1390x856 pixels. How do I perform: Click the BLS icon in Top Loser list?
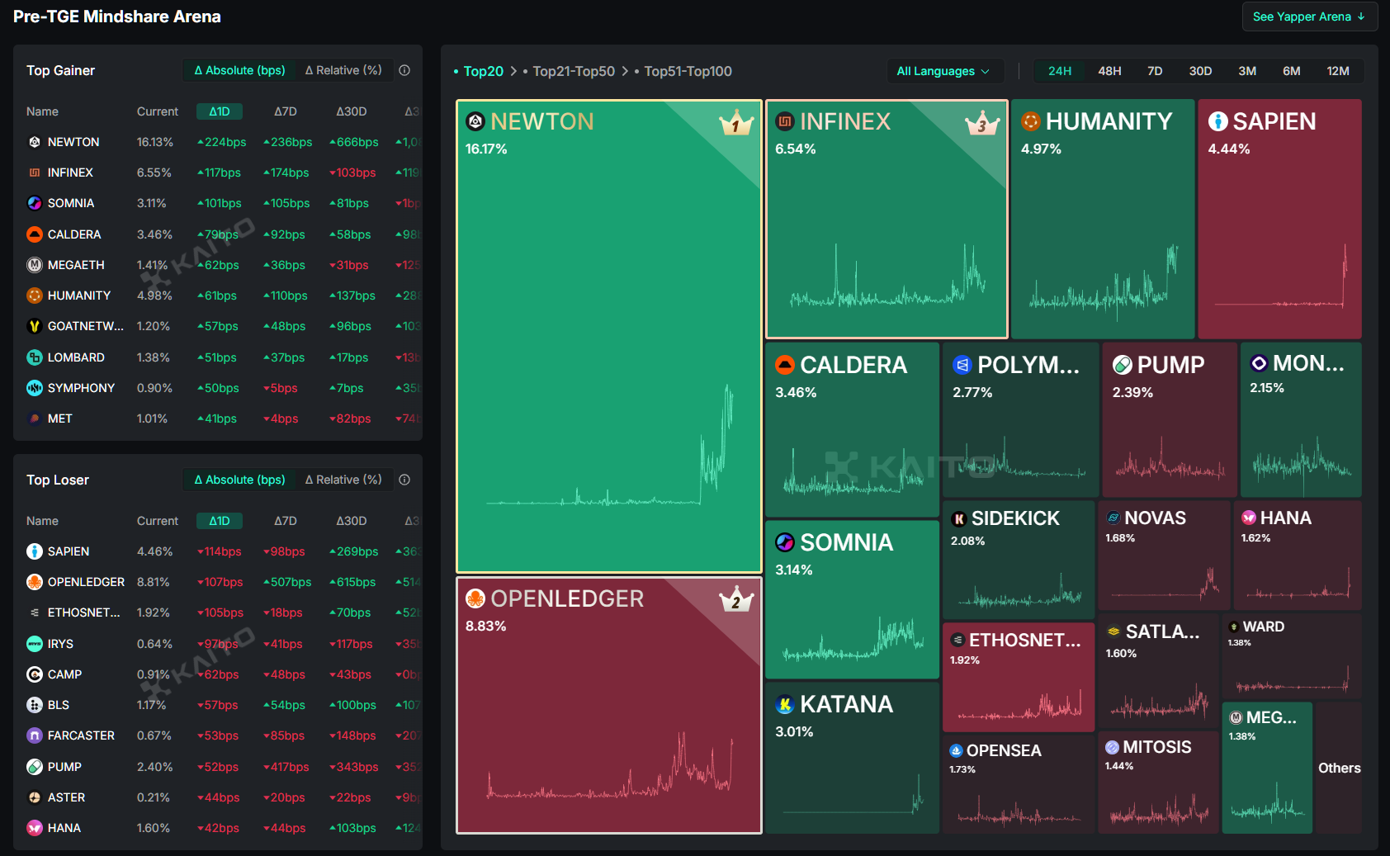point(35,705)
